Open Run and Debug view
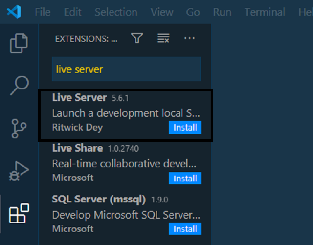This screenshot has height=245, width=313. point(19,171)
